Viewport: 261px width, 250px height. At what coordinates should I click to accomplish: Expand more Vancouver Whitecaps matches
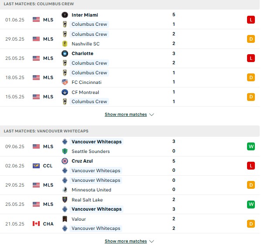(x=126, y=241)
